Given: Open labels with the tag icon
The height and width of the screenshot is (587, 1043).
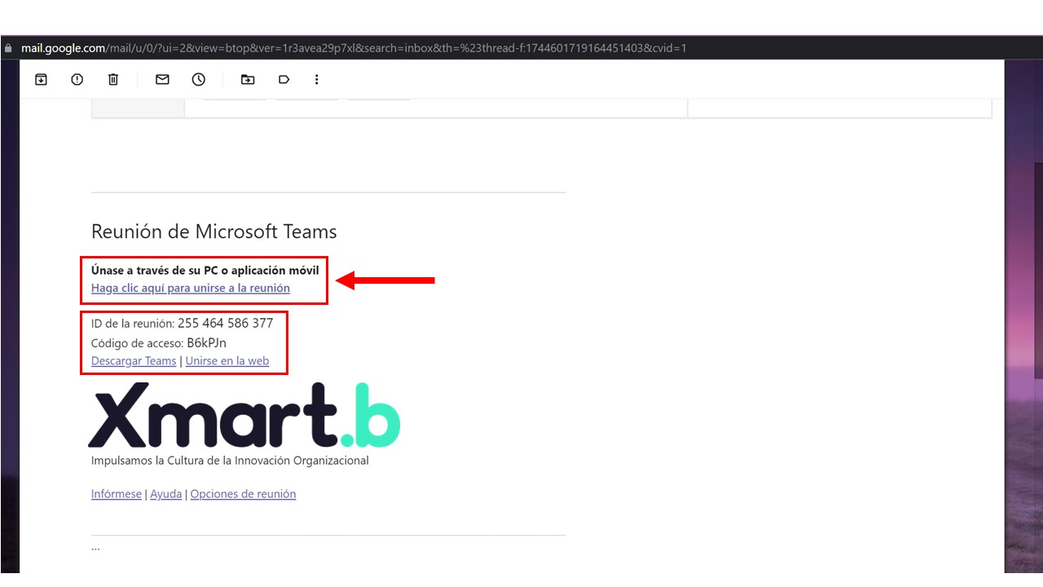Looking at the screenshot, I should (284, 79).
